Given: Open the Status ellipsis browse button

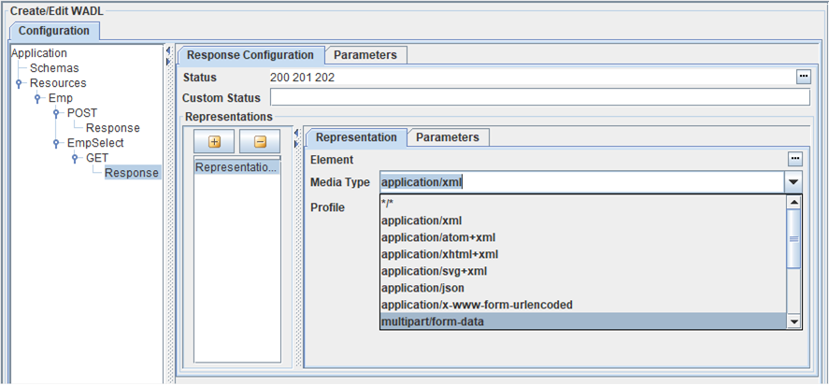Looking at the screenshot, I should coord(803,77).
